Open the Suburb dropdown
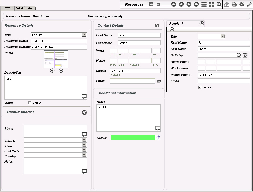This screenshot has height=192, width=253. [x=84, y=140]
